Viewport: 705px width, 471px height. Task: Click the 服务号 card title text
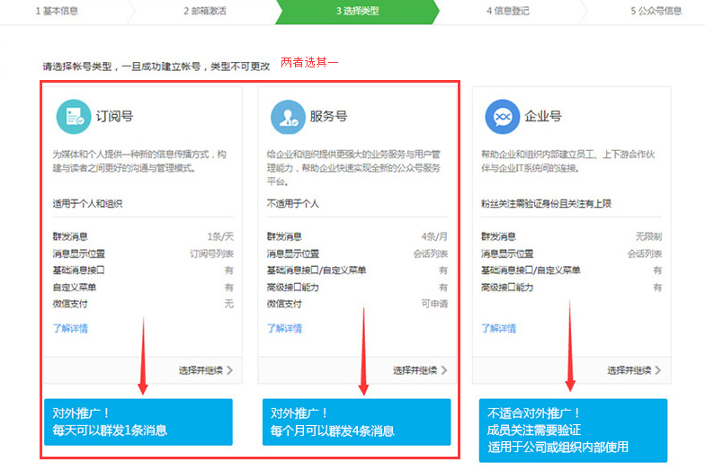[328, 117]
